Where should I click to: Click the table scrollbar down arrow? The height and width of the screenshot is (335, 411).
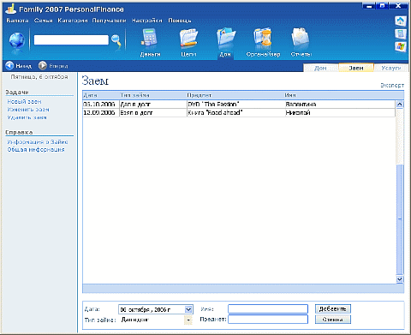click(x=400, y=279)
